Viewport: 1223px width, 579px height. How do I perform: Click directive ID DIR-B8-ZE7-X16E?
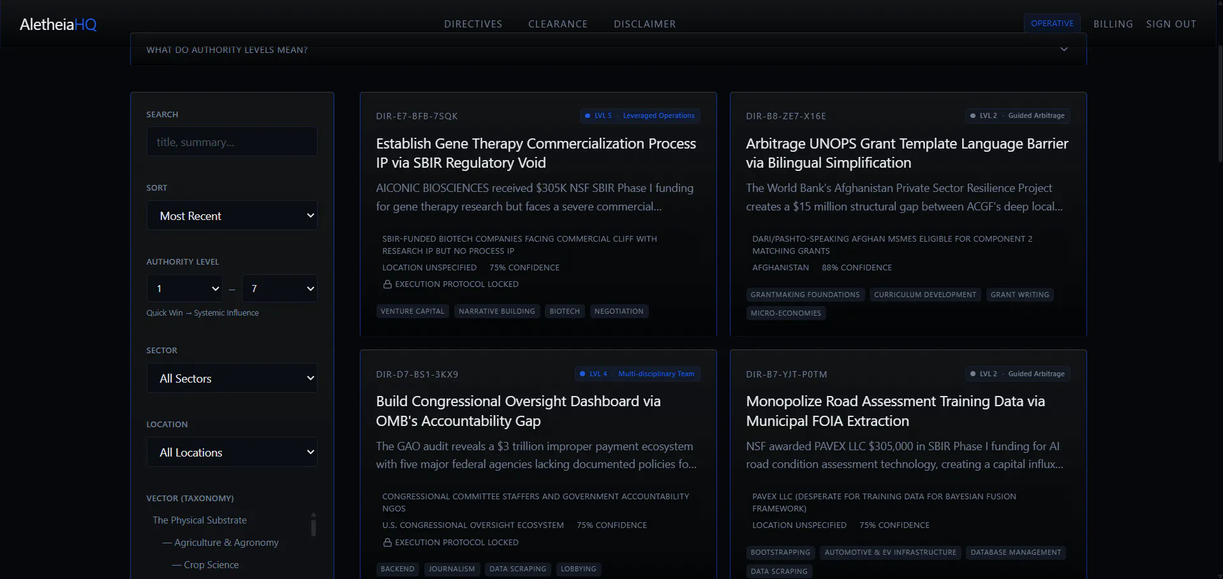tap(786, 116)
